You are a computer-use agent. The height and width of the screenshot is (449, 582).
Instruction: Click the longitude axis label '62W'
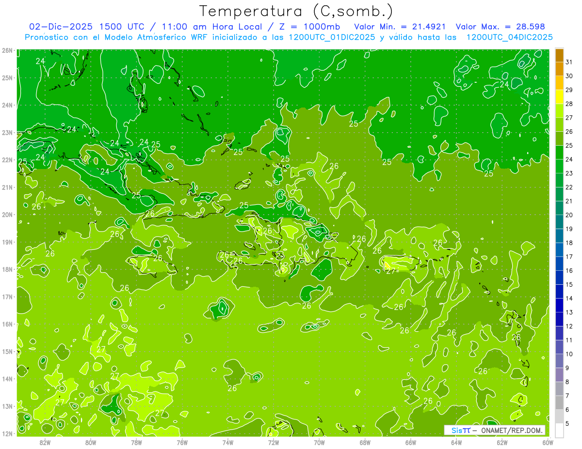(x=502, y=443)
